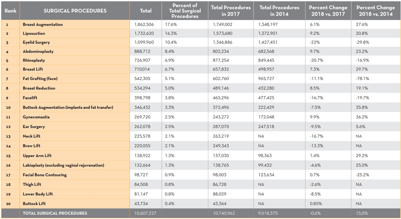Select the Breast Augmentation row label

43,25
